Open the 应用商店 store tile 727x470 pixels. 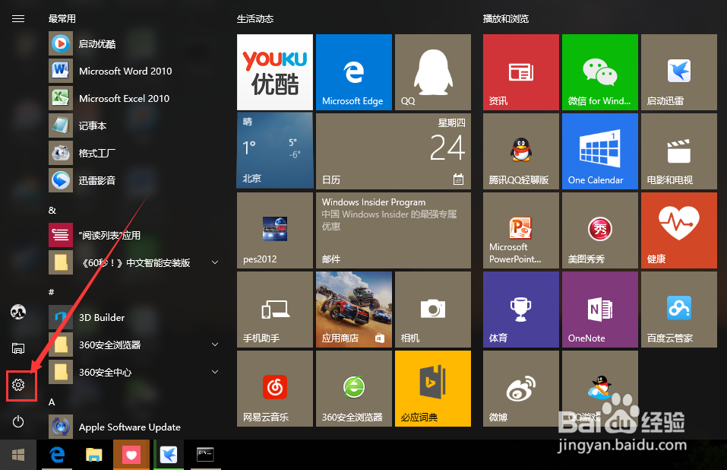pos(354,310)
